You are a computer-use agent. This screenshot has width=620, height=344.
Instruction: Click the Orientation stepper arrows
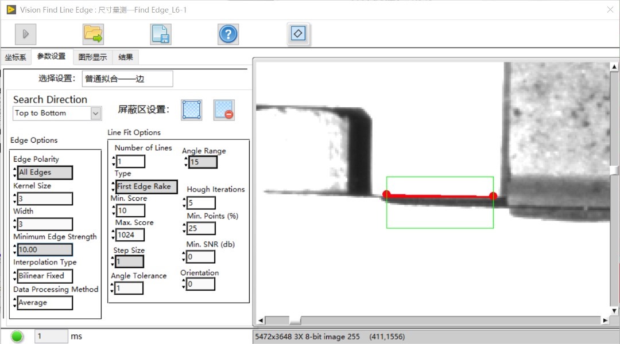click(184, 284)
